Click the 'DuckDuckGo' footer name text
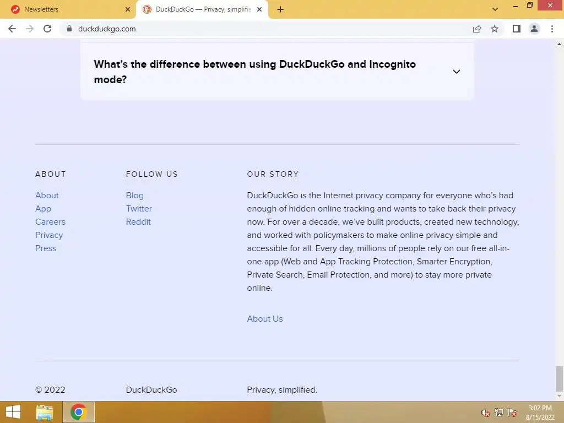The height and width of the screenshot is (423, 564). [x=151, y=390]
